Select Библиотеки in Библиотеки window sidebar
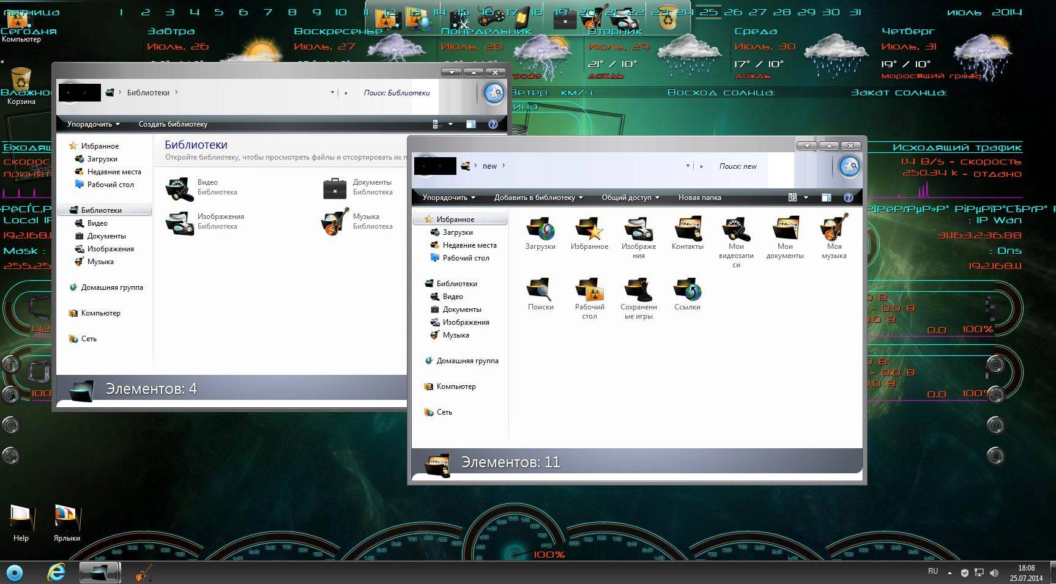This screenshot has width=1056, height=584. [x=104, y=210]
